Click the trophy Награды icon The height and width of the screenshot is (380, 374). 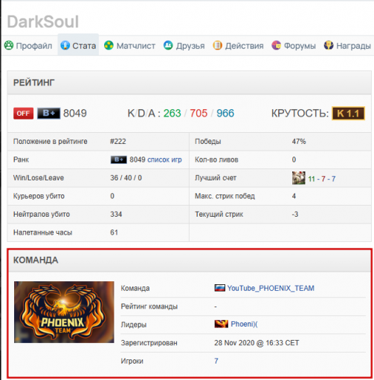(329, 45)
